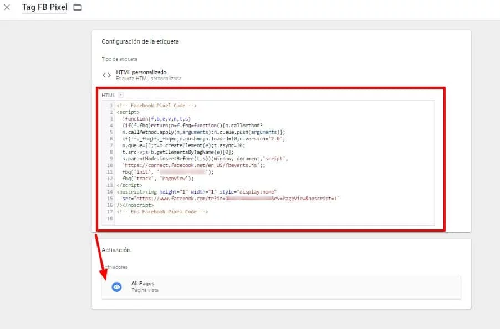The height and width of the screenshot is (329, 500).
Task: Click the HTML personalizado code brackets icon
Action: [x=106, y=75]
